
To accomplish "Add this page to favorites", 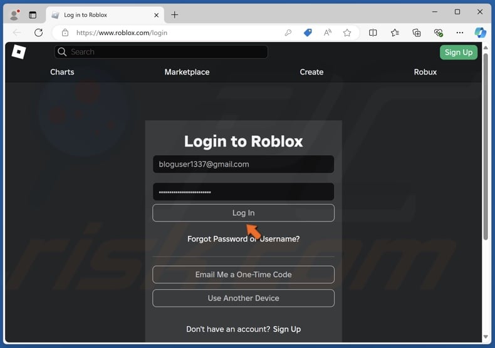I will point(347,33).
